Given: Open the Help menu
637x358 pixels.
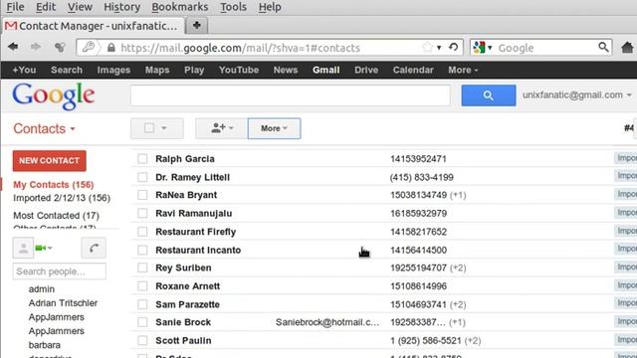Looking at the screenshot, I should (x=270, y=7).
